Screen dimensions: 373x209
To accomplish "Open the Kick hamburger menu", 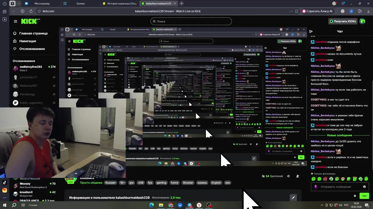I will (15, 21).
